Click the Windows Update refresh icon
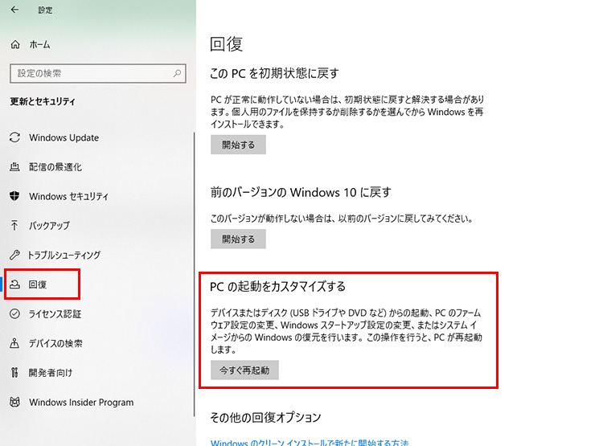The height and width of the screenshot is (446, 603). (14, 138)
